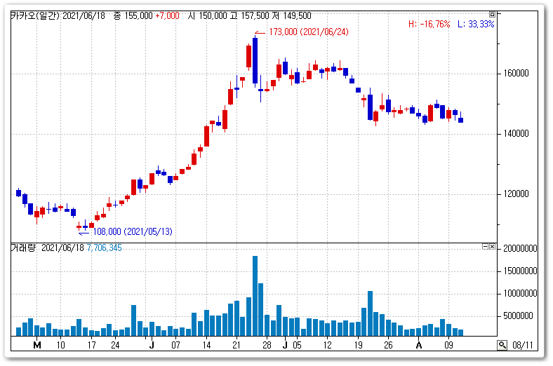Click the magnifier zoom icon beside 08/11

click(x=502, y=345)
